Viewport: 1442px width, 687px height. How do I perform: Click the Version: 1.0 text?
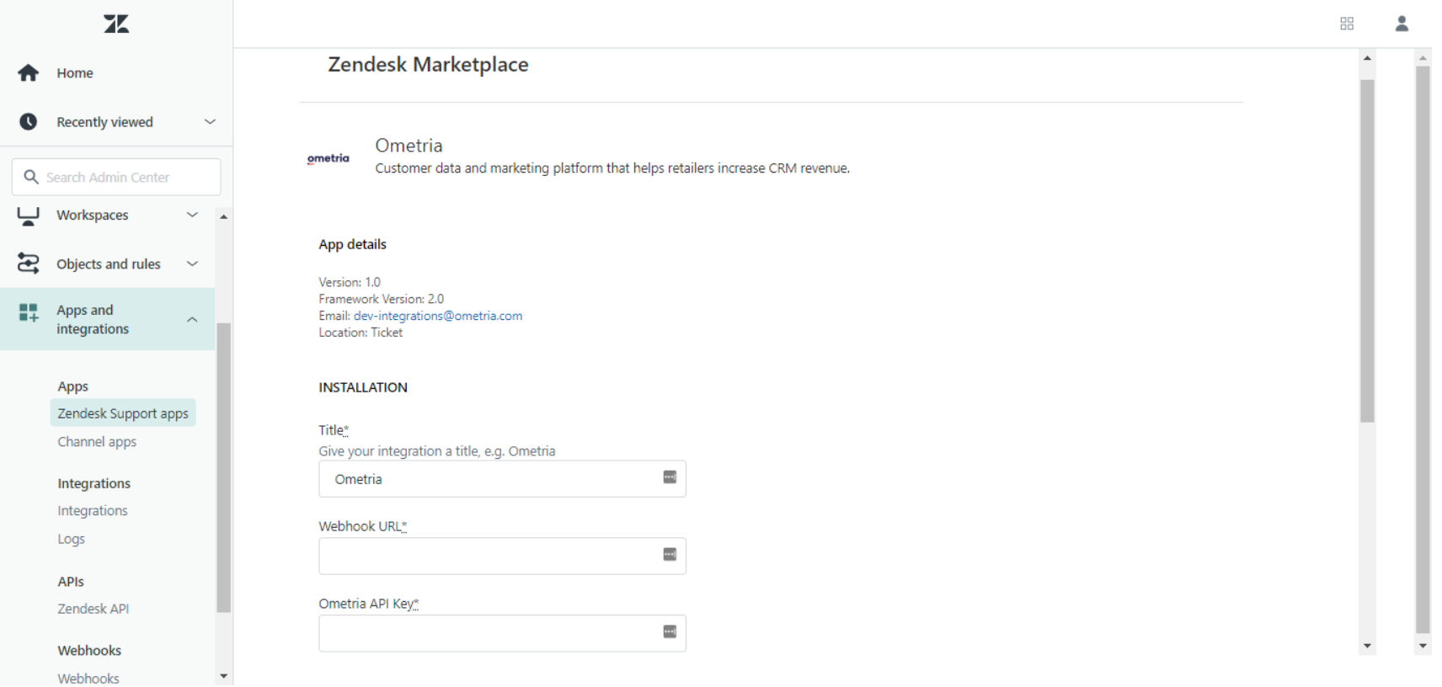350,282
